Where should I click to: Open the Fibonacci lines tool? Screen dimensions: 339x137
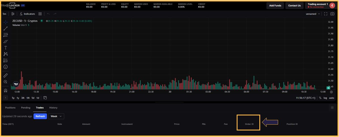(6, 35)
